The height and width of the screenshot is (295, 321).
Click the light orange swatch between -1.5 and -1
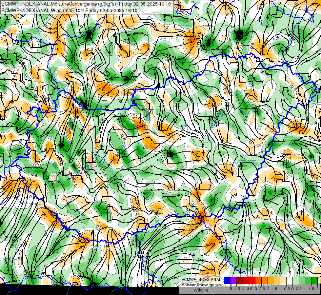[277, 281]
